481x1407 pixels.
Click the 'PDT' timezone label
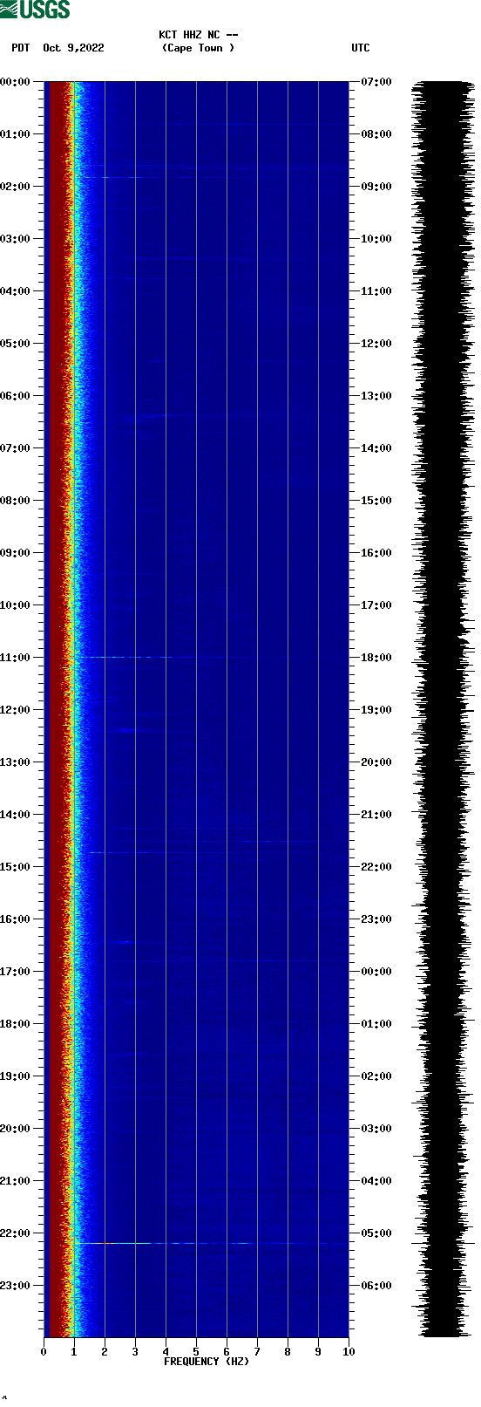click(21, 48)
